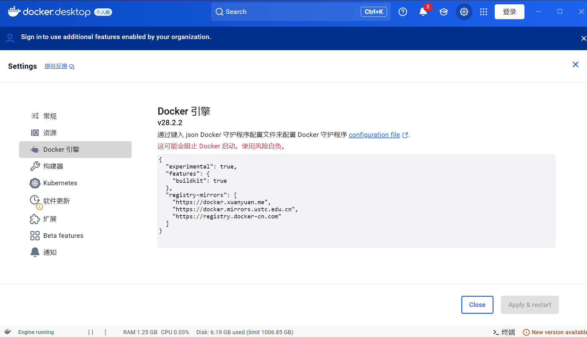Click the terminal prompt icon
The height and width of the screenshot is (337, 587).
(x=496, y=332)
